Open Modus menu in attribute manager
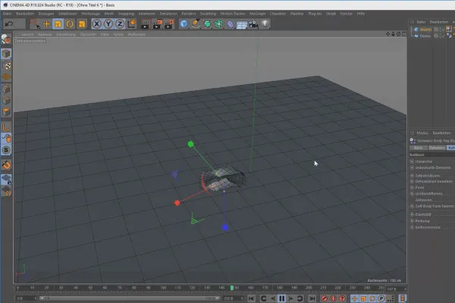This screenshot has width=455, height=303. point(422,133)
